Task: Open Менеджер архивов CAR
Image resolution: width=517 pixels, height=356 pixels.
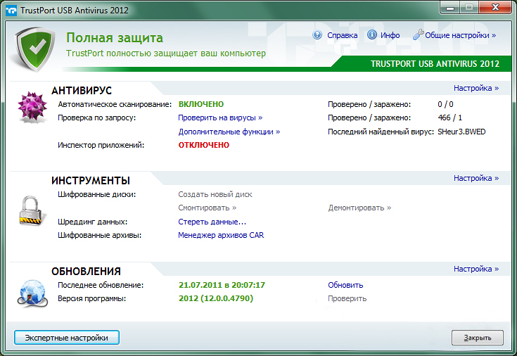Action: 221,235
